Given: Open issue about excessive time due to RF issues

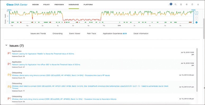Looking at the screenshot, I should (61, 75).
